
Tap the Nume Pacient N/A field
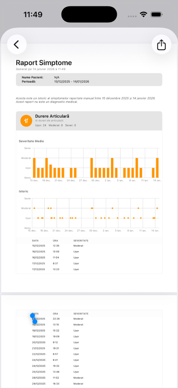pos(57,77)
